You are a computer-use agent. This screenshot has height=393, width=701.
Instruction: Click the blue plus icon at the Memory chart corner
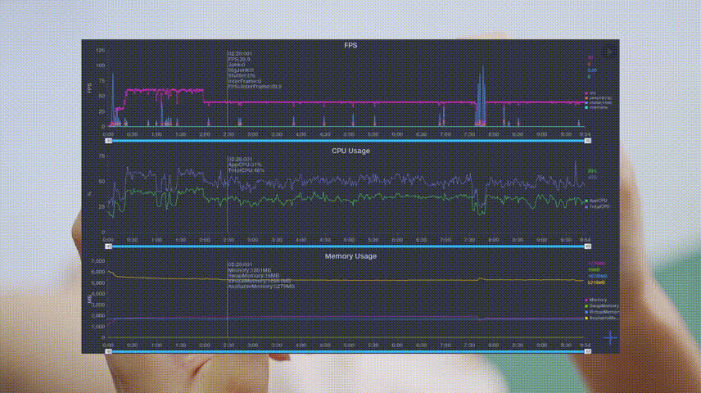610,338
